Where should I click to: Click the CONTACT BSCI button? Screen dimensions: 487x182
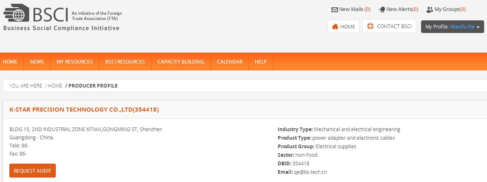tap(389, 26)
